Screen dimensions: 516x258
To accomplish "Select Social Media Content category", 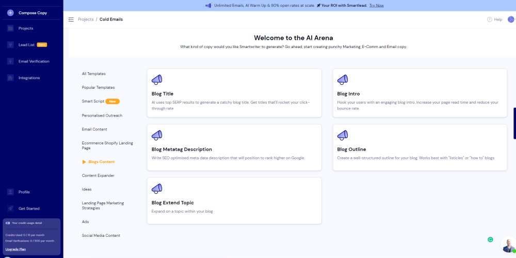I will (101, 235).
